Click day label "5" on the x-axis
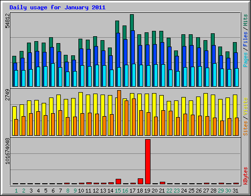The width and height of the screenshot is (251, 196). pyautogui.click(x=46, y=191)
